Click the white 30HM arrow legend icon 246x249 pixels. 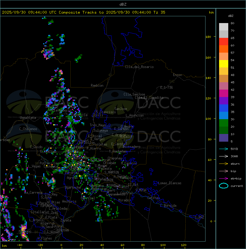tap(224, 156)
